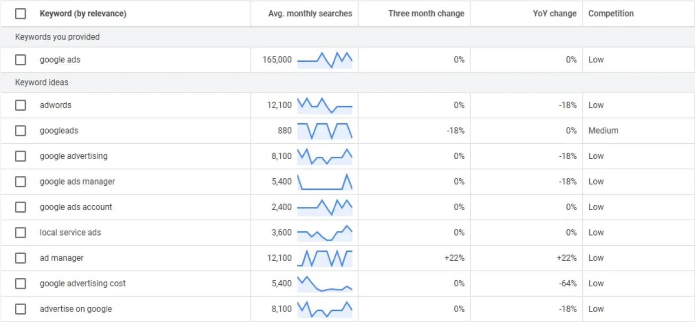
Task: Sort by Three month change column
Action: [426, 13]
